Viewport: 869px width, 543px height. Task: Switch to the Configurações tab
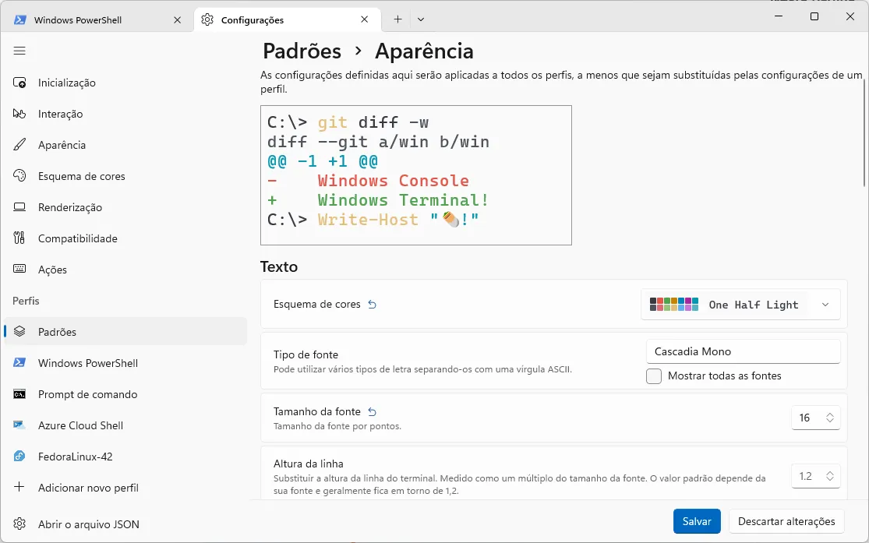click(x=287, y=19)
